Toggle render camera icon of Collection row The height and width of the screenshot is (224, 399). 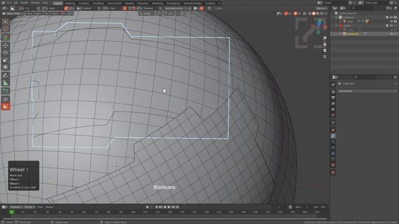pos(395,17)
